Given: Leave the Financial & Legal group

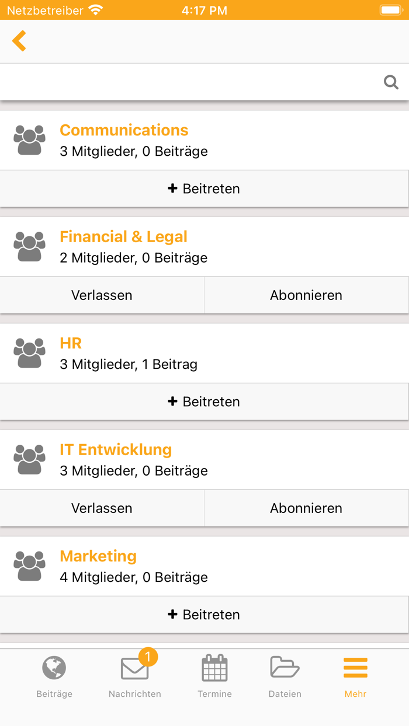Looking at the screenshot, I should point(102,295).
